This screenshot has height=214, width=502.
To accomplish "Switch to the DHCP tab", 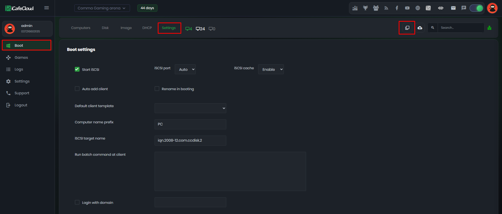I will point(147,28).
